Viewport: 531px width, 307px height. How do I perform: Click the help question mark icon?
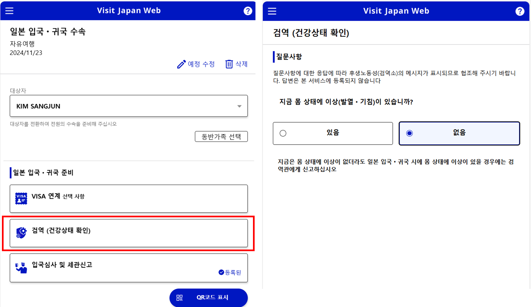pyautogui.click(x=247, y=11)
